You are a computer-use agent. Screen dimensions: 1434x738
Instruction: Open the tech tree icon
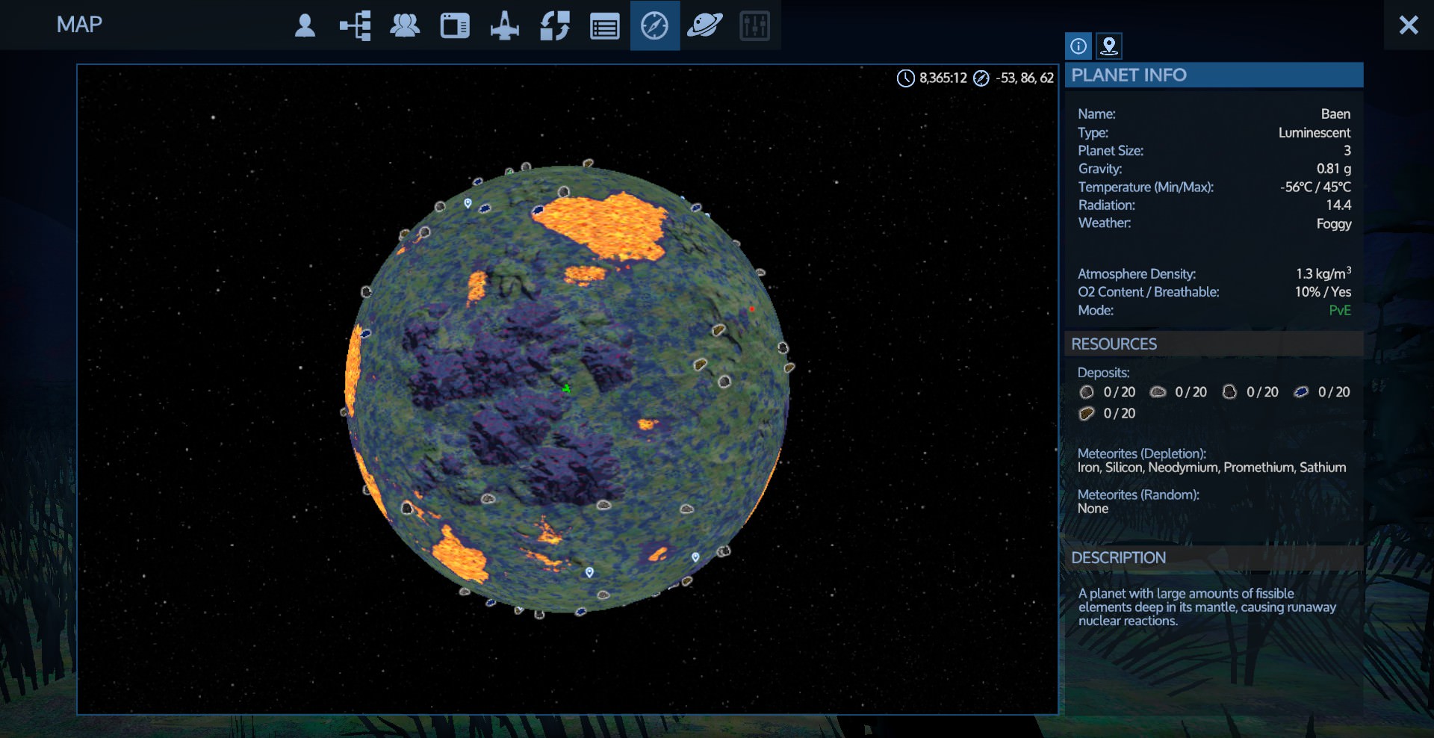coord(356,25)
